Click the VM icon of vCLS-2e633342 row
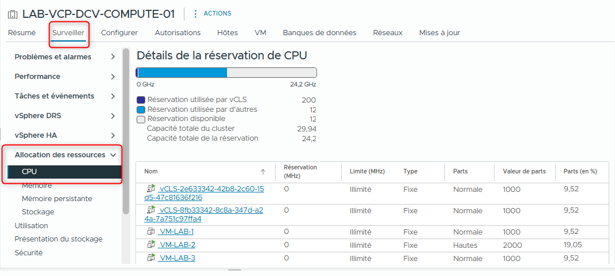This screenshot has height=276, width=615. pos(151,188)
